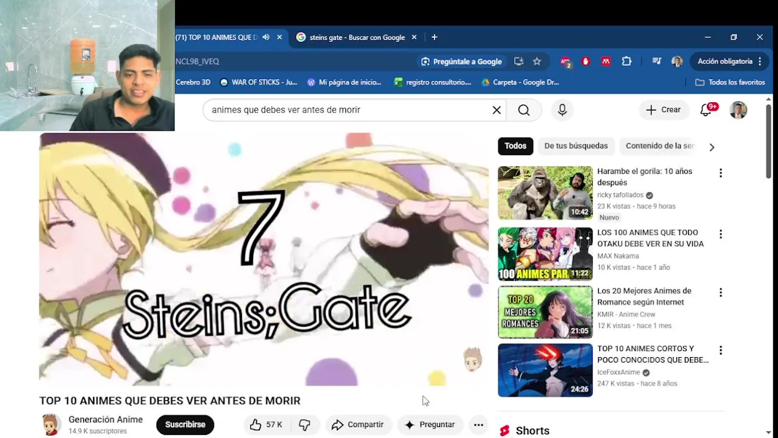Open registro consultorio bookmark

tap(432, 82)
